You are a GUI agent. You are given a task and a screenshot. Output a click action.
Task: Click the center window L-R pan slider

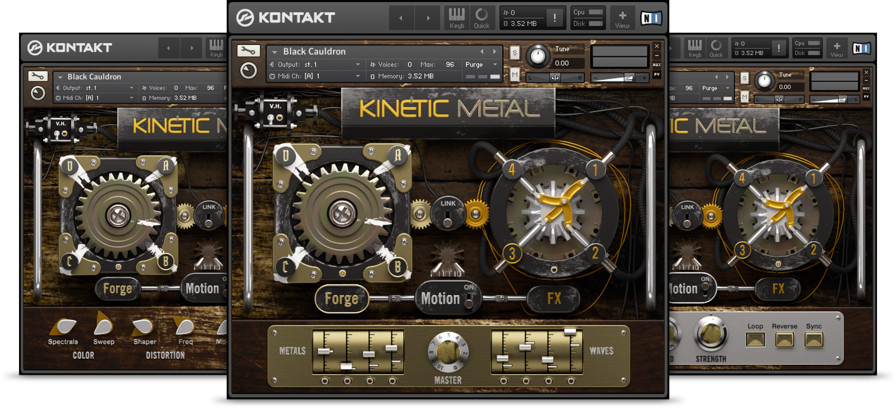(555, 77)
